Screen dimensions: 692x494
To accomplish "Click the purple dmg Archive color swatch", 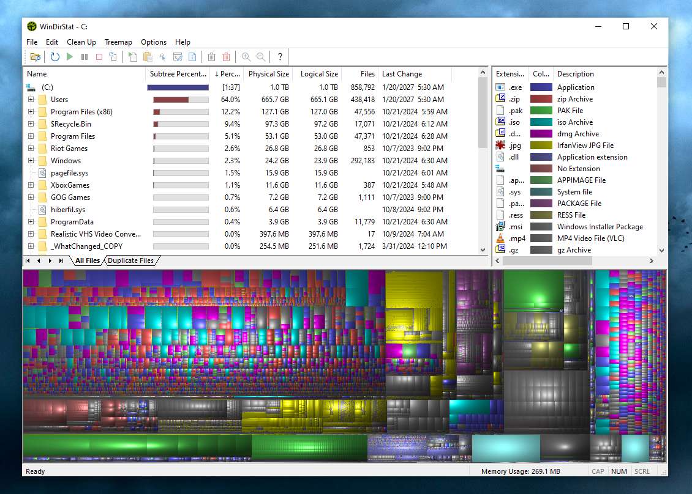I will (x=541, y=133).
